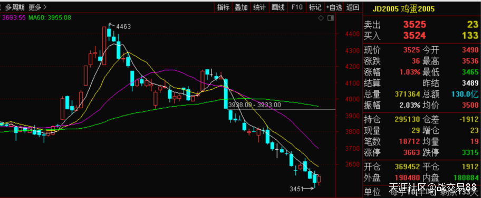
Task: Click the MA60: 3955.08 indicator label
Action: coord(50,18)
